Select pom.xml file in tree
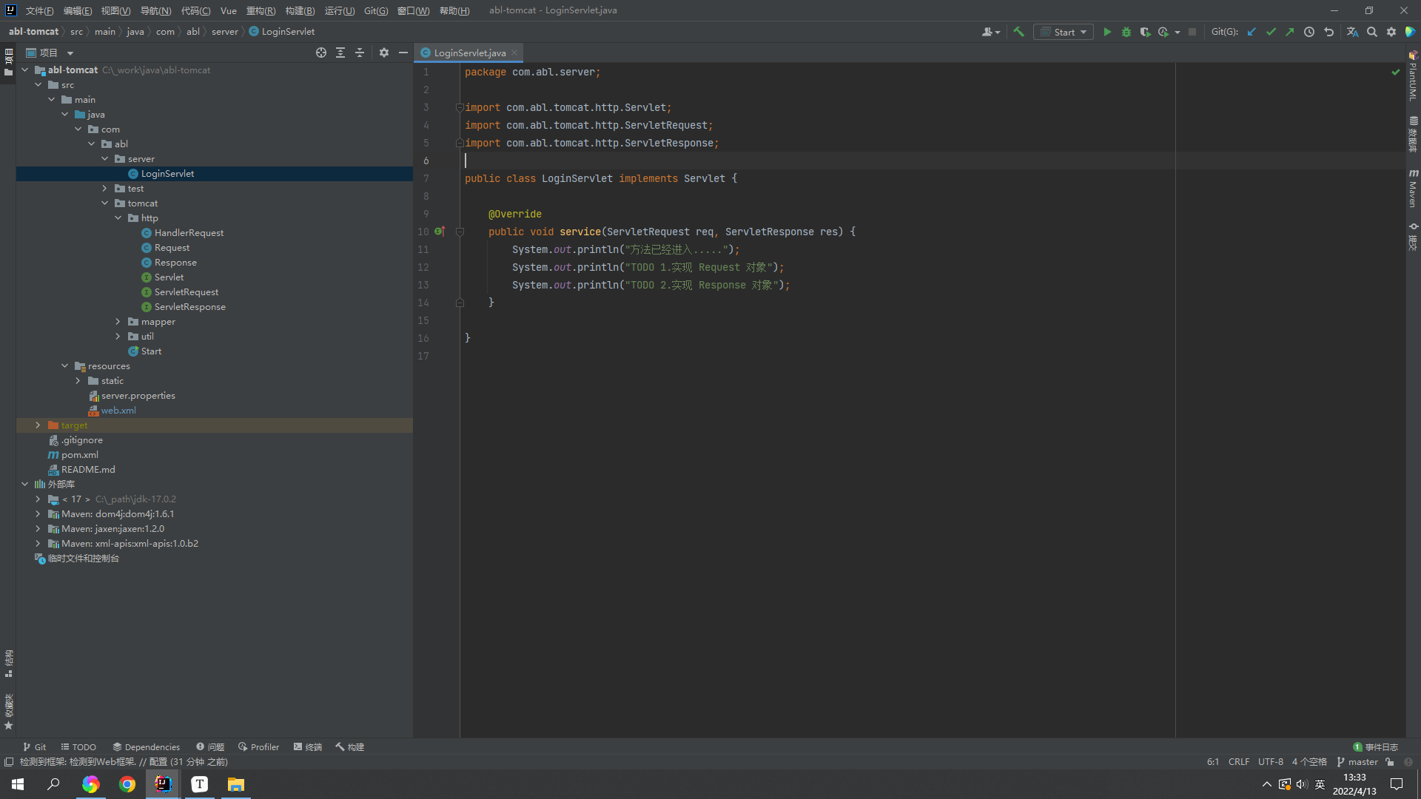The height and width of the screenshot is (799, 1421). point(79,454)
